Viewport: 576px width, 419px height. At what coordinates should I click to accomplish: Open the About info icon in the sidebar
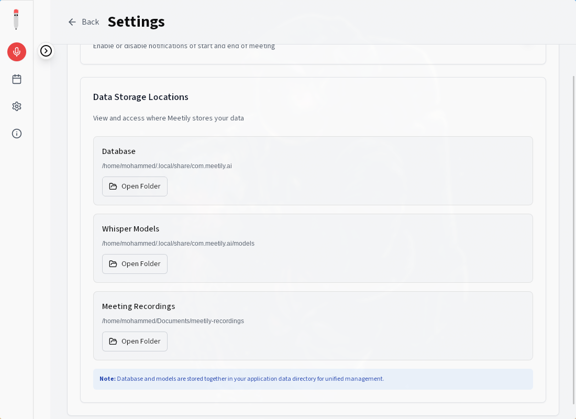[x=17, y=134]
